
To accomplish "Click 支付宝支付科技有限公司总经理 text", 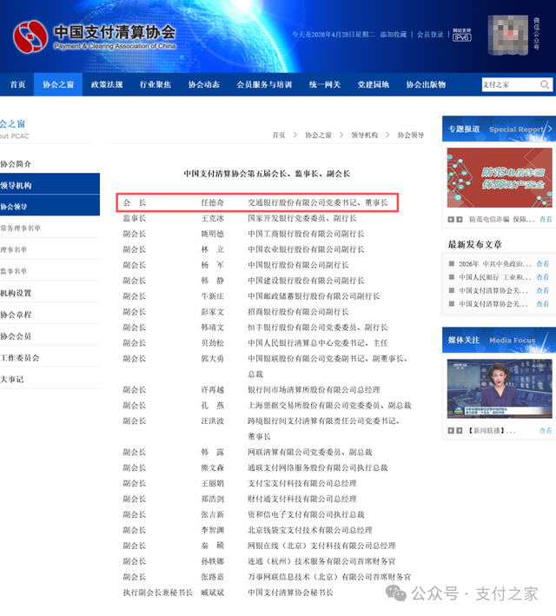I will [x=302, y=483].
